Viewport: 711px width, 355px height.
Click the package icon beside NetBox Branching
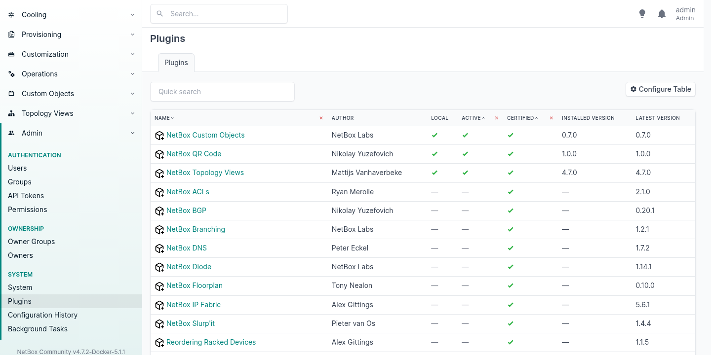[x=159, y=230]
